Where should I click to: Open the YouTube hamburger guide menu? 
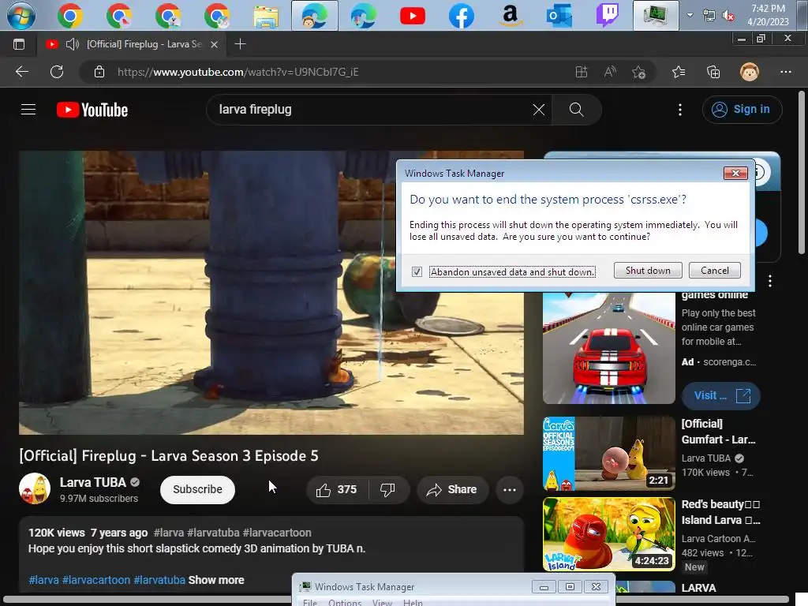pyautogui.click(x=28, y=109)
